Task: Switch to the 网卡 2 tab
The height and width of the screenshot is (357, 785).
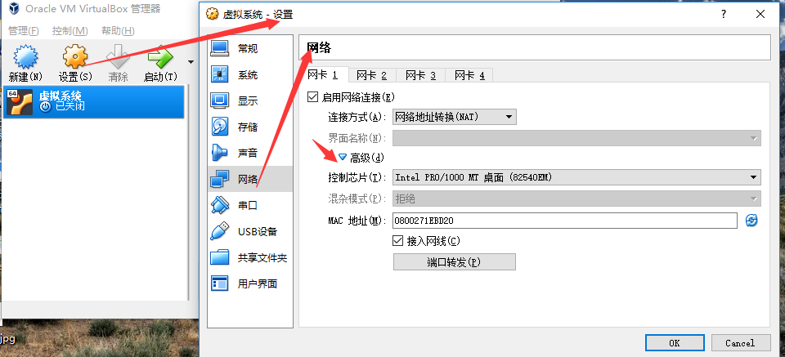Action: tap(371, 75)
